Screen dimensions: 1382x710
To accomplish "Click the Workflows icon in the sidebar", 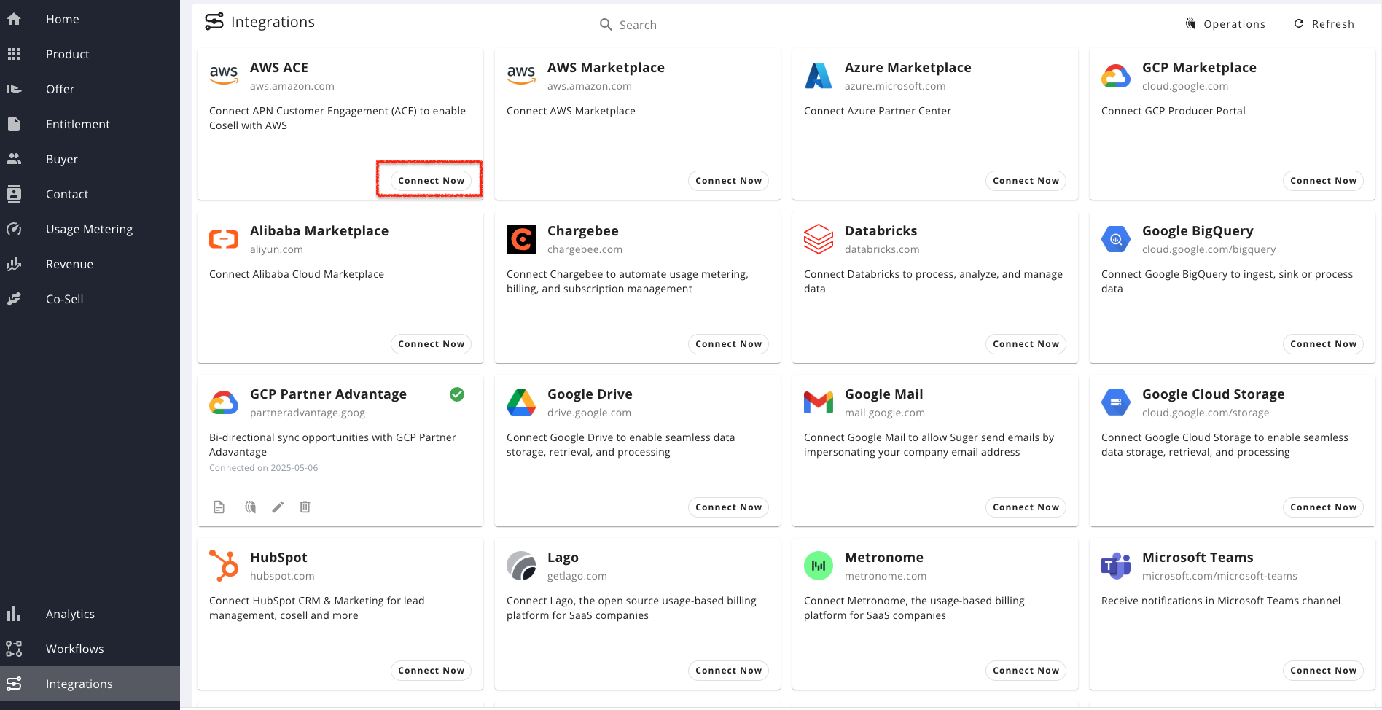I will pyautogui.click(x=14, y=649).
